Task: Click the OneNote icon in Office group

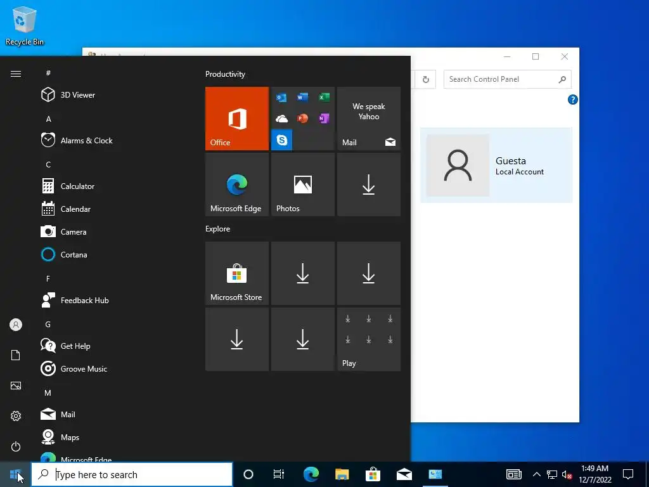Action: pyautogui.click(x=324, y=119)
